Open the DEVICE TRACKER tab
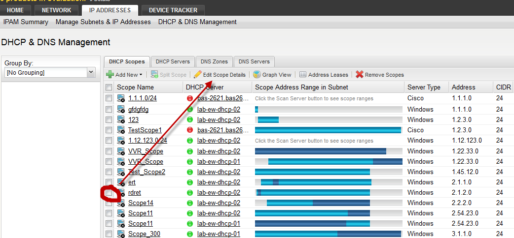This screenshot has width=514, height=238. click(173, 10)
